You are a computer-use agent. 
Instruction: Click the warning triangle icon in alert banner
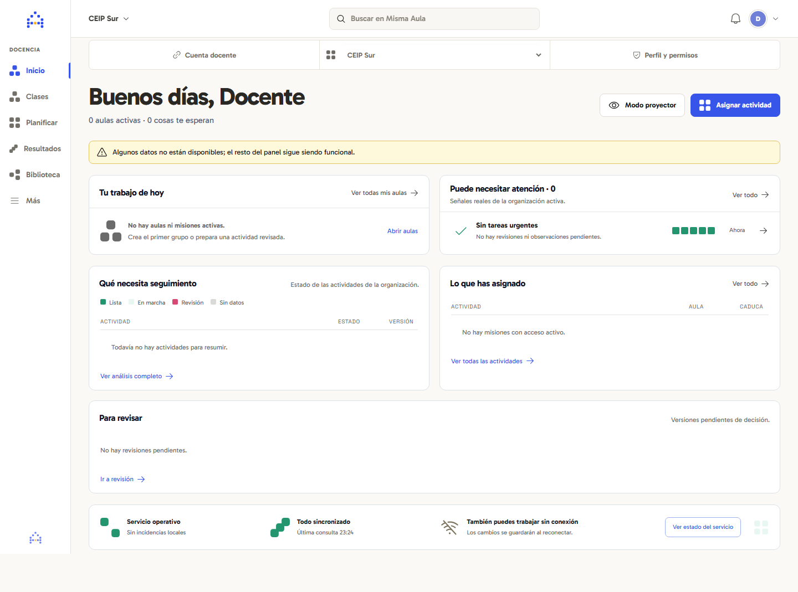[102, 152]
